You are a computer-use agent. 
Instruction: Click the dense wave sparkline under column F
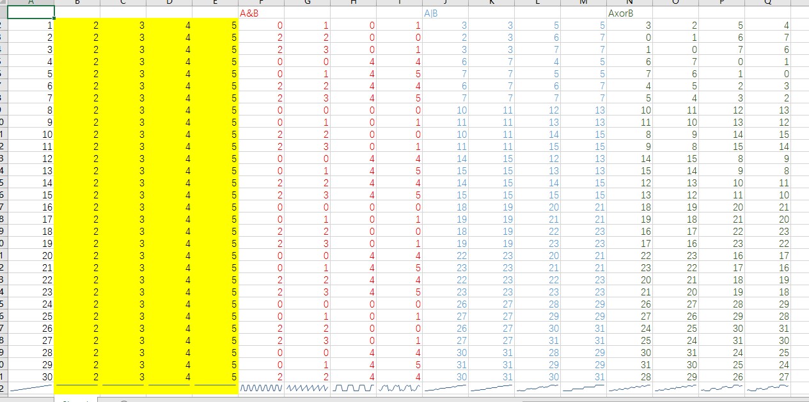click(x=261, y=387)
